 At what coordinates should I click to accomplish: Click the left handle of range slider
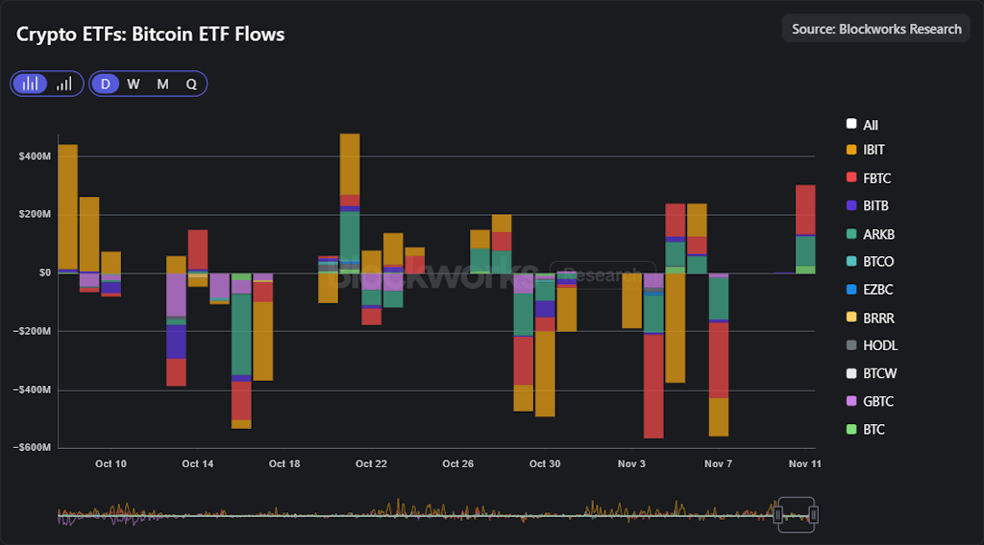click(x=778, y=515)
